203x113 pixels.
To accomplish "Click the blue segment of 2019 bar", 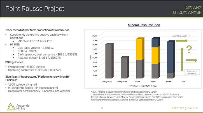I will click(x=155, y=42).
